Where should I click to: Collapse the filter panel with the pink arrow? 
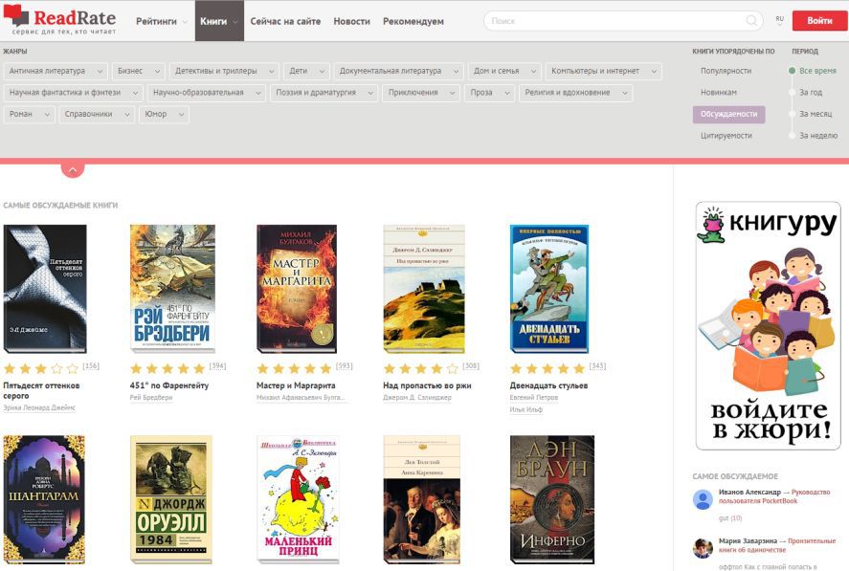pyautogui.click(x=73, y=168)
